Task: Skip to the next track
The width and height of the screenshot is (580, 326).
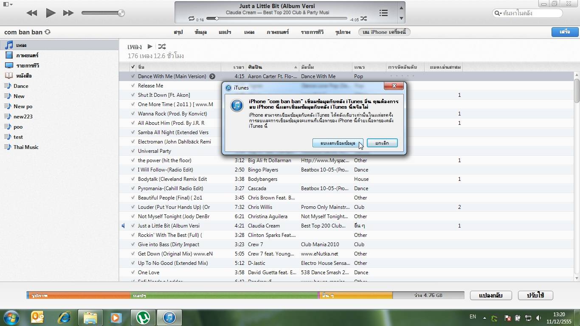Action: tap(68, 13)
